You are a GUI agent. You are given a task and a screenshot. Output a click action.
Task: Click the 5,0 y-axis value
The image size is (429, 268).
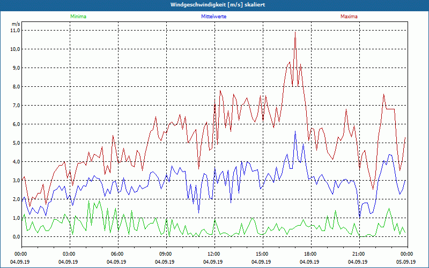tap(17, 143)
